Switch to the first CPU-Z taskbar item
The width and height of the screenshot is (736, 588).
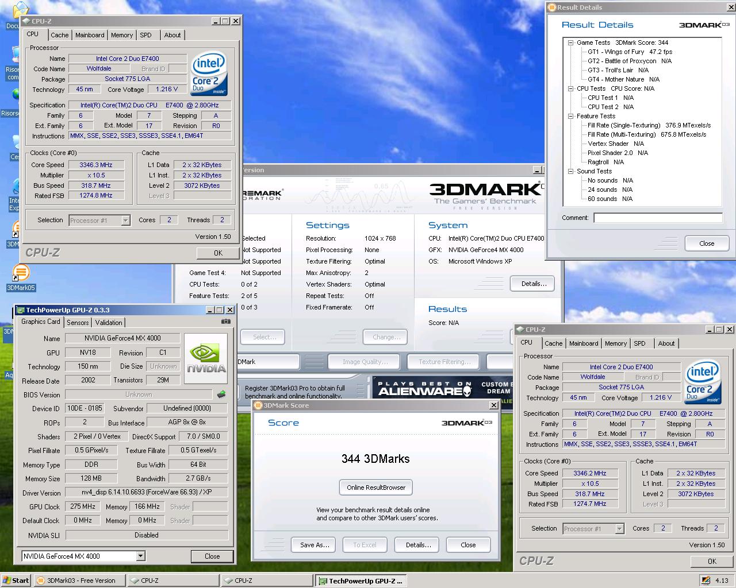point(174,581)
